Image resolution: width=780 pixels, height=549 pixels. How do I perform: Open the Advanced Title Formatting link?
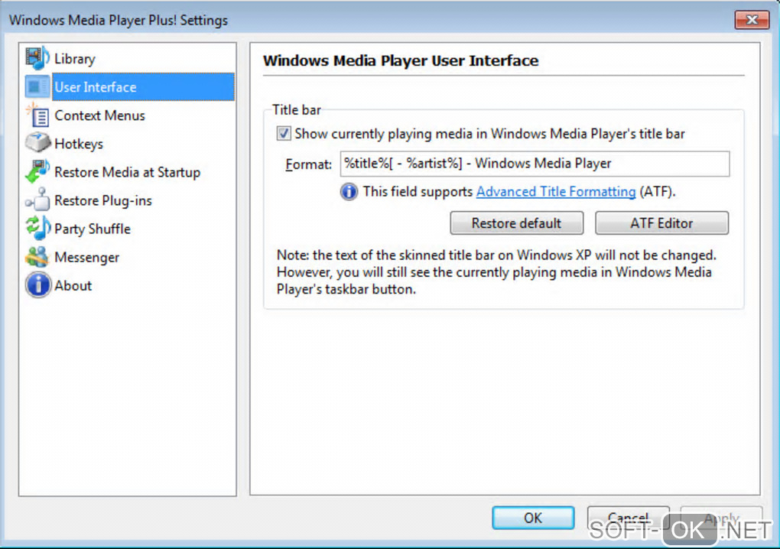[556, 191]
